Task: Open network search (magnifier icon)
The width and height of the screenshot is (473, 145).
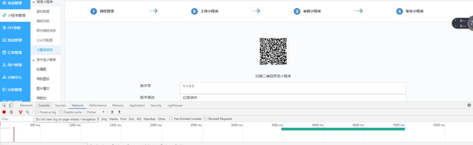Action: [x=27, y=112]
